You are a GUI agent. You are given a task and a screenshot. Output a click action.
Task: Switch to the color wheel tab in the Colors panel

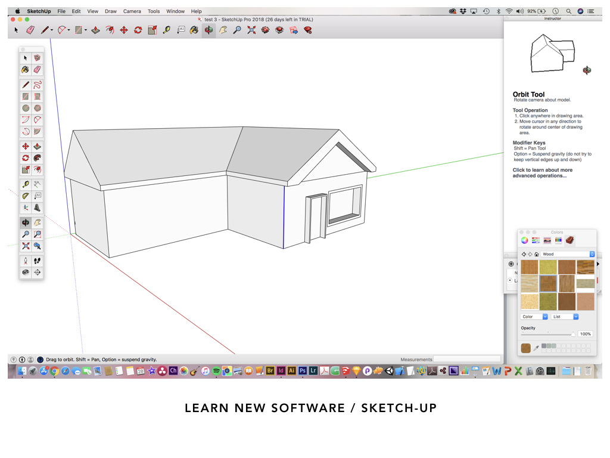pos(524,240)
